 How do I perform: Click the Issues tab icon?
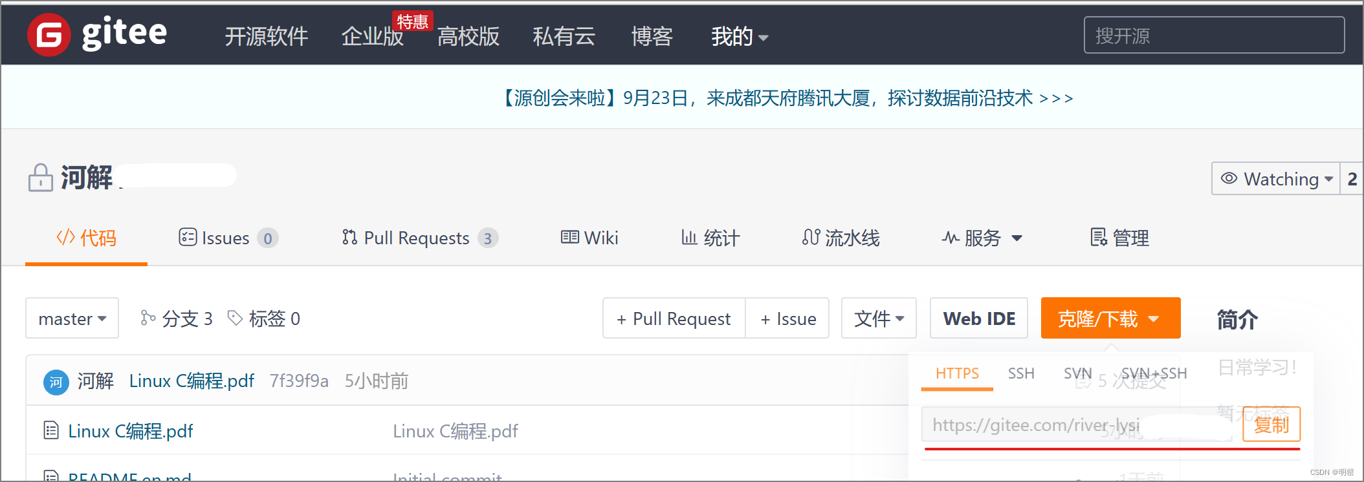click(188, 237)
